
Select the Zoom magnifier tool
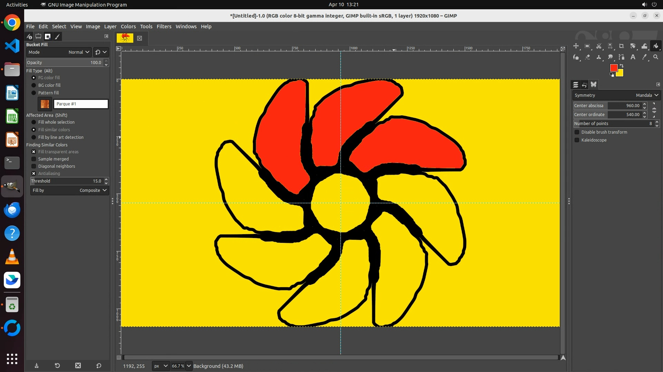[656, 57]
